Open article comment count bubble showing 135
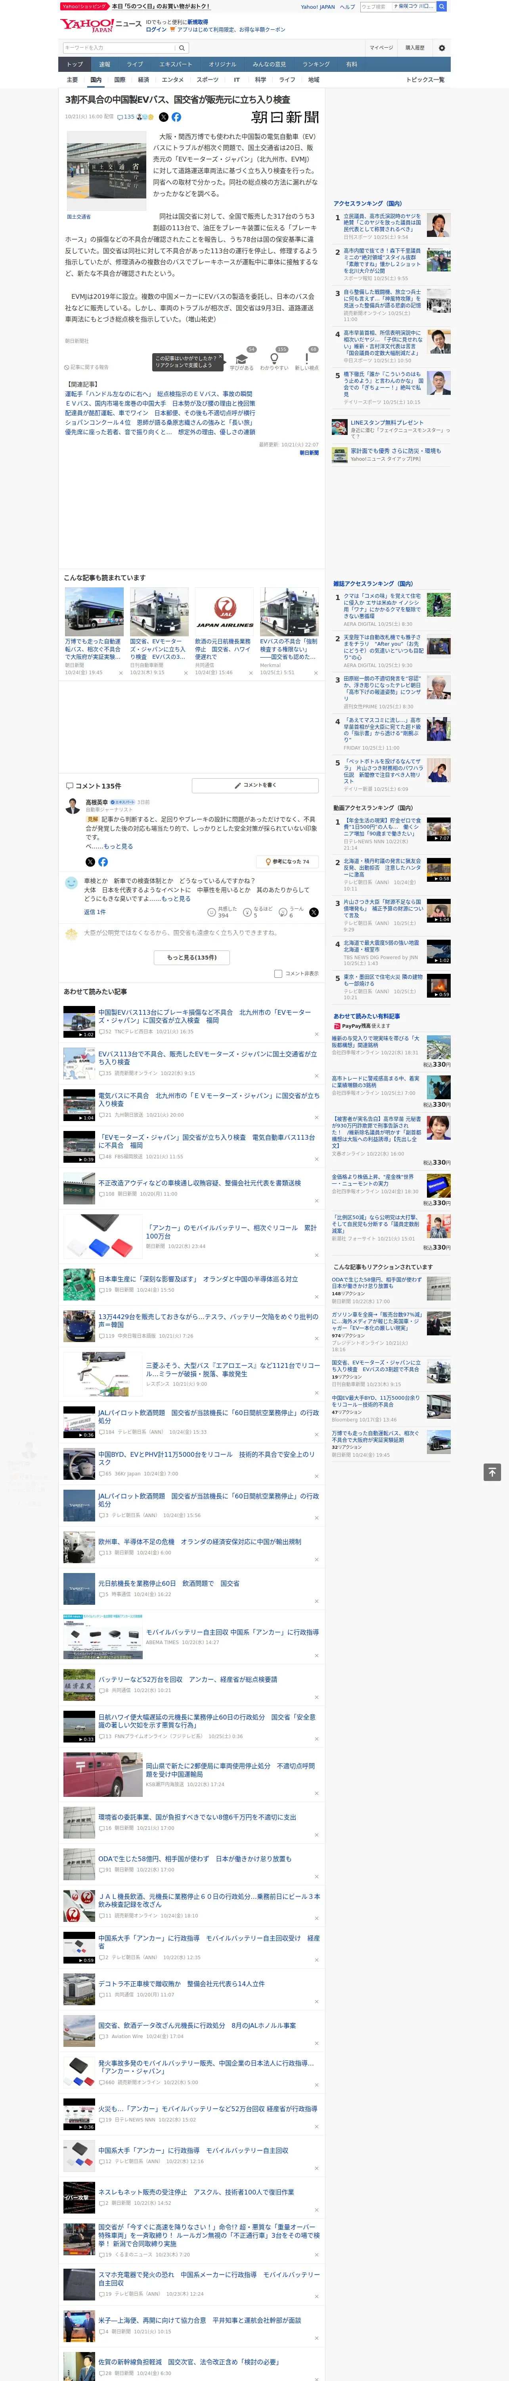 click(125, 117)
